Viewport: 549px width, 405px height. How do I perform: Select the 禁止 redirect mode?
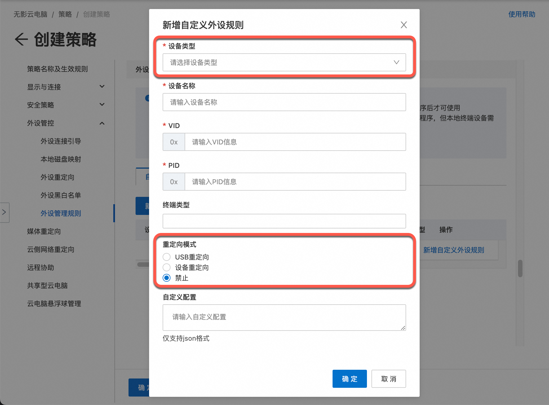(x=166, y=278)
